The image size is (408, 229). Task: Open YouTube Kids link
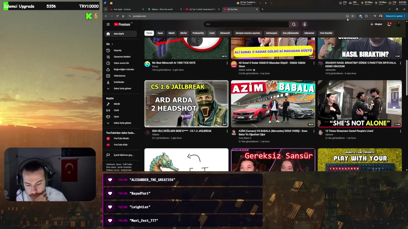click(121, 145)
